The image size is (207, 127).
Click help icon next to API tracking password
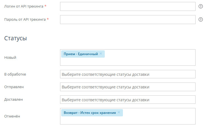point(200,20)
